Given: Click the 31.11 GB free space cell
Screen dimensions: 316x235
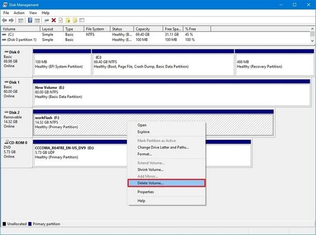Looking at the screenshot, I should point(172,35).
